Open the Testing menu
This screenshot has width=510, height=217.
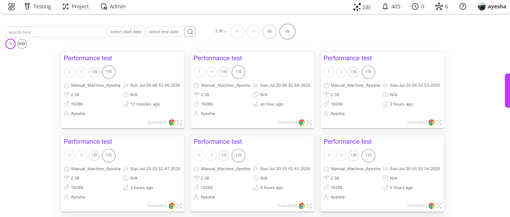(38, 6)
